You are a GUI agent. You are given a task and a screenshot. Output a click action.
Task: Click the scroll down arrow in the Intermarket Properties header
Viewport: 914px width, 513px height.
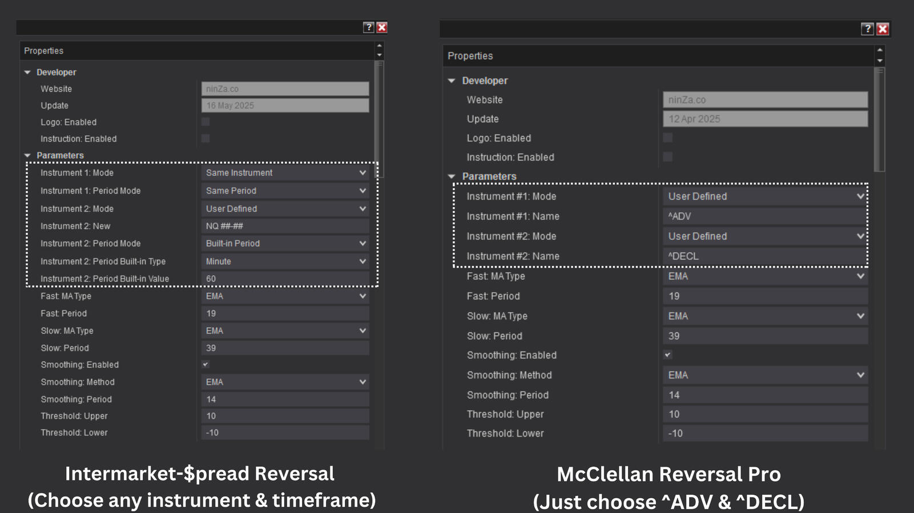click(x=379, y=55)
